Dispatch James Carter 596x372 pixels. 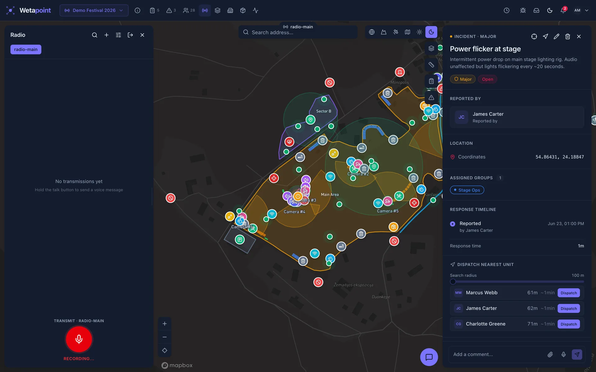569,308
